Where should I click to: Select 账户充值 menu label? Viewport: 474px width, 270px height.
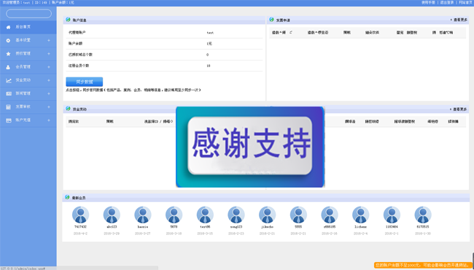point(23,120)
